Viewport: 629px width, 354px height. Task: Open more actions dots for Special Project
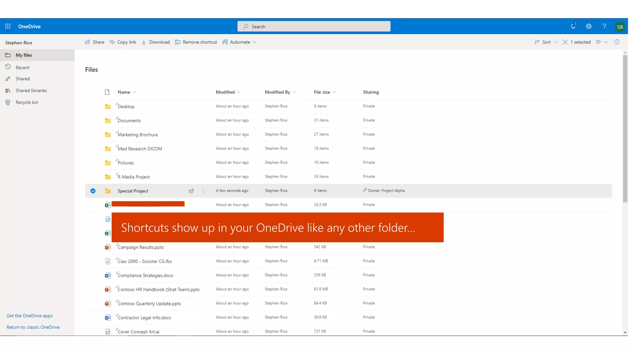pos(203,191)
